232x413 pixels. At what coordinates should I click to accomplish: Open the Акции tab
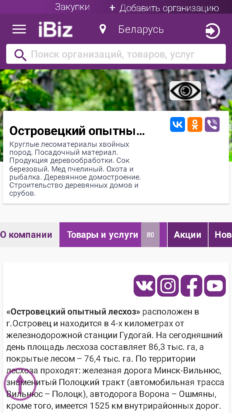tap(188, 235)
